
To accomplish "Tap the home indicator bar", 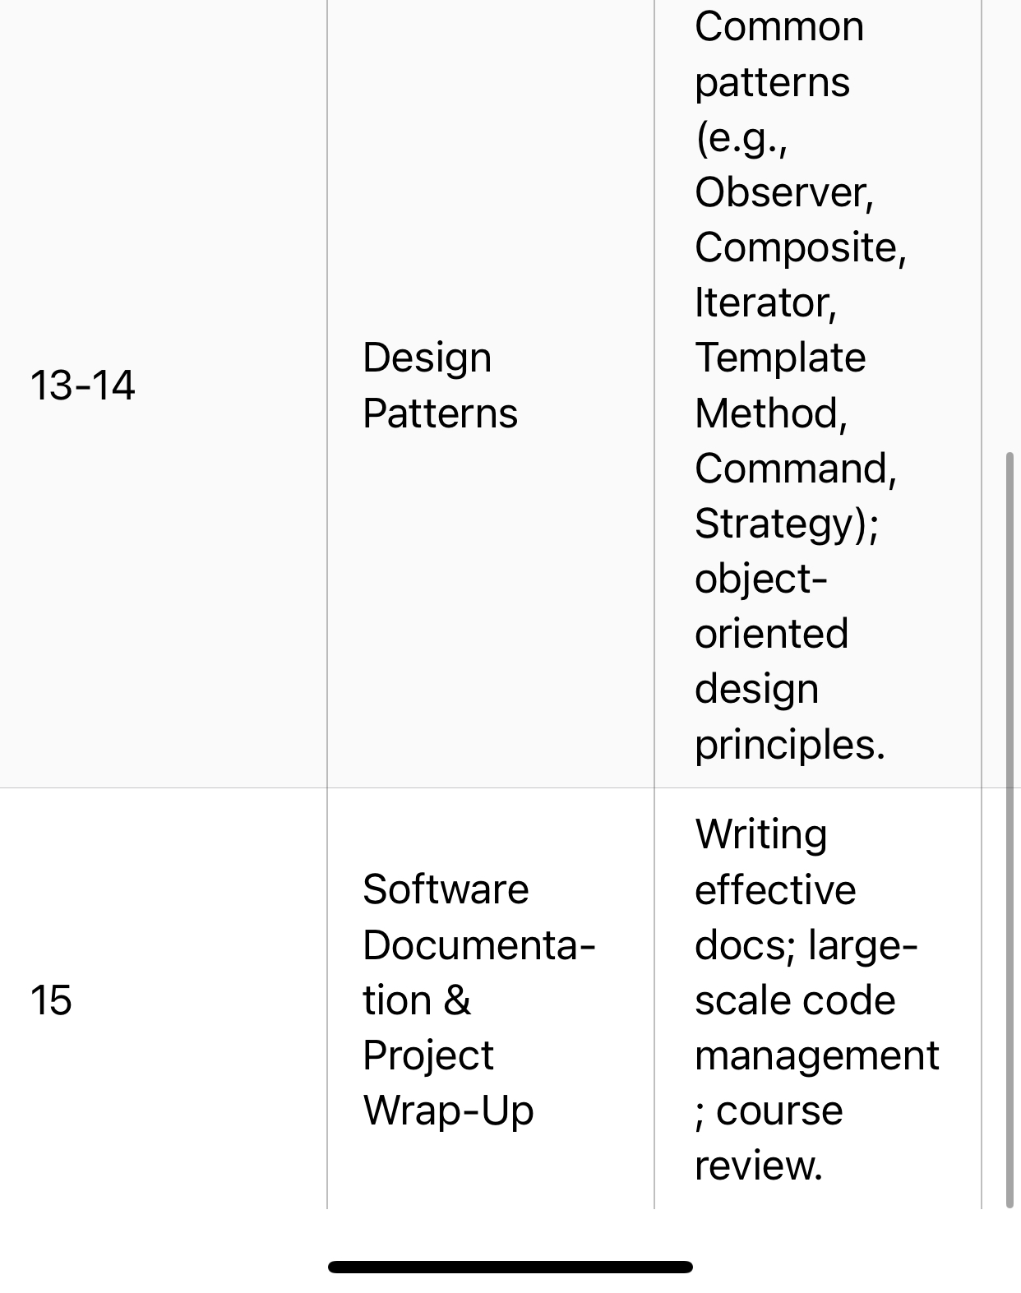I will coord(510,1267).
